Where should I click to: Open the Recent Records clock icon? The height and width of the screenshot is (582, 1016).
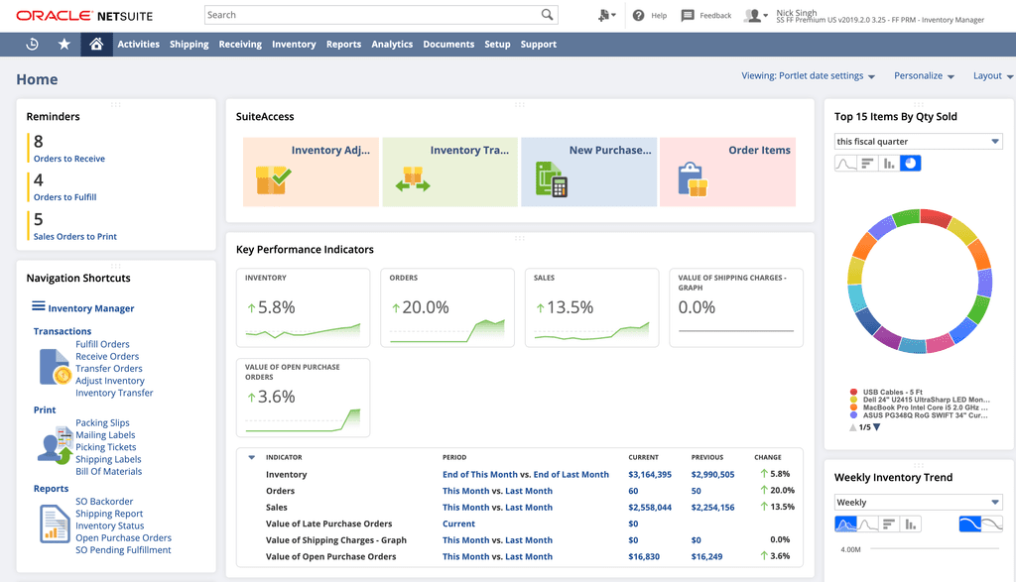coord(32,44)
